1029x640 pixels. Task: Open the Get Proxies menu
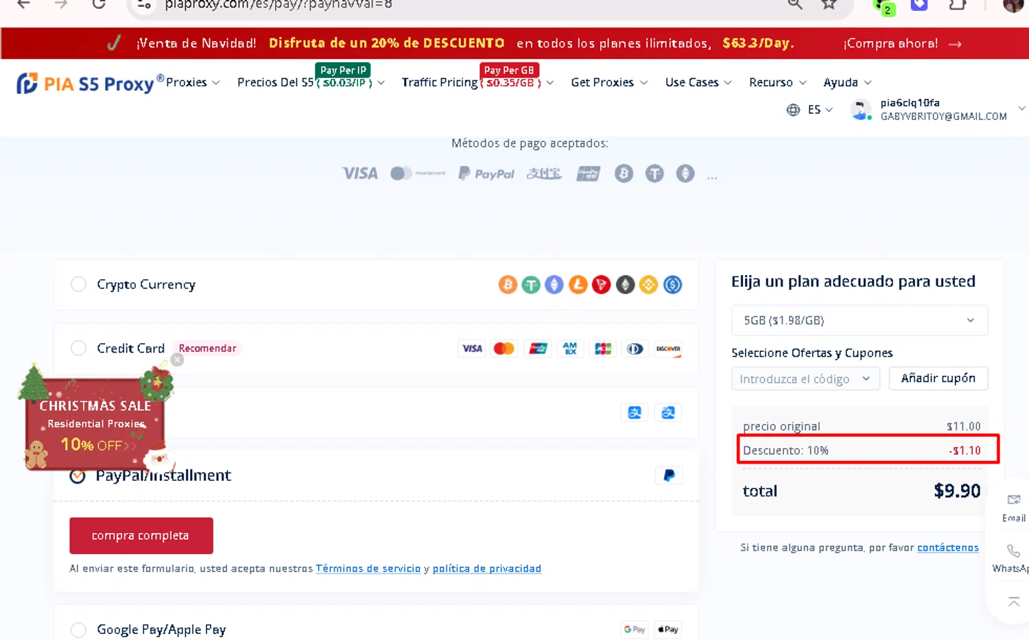click(609, 82)
